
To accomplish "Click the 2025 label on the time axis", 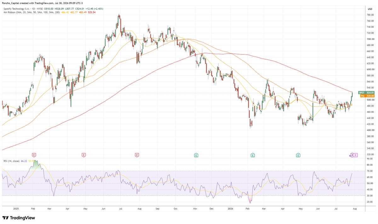I will click(x=16, y=209).
